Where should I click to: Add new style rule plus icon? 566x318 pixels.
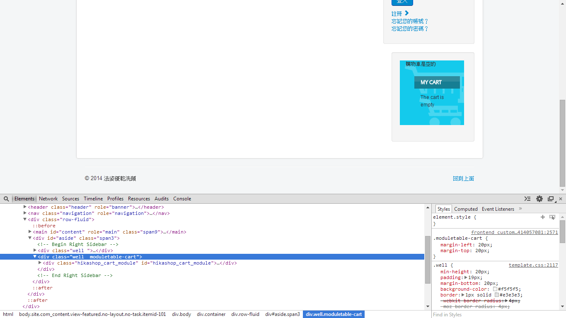pos(542,217)
